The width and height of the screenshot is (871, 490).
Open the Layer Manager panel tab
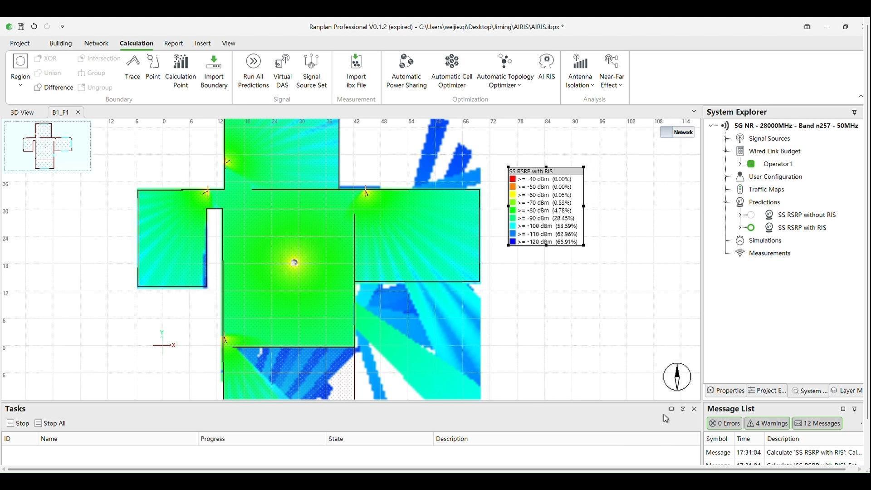pyautogui.click(x=847, y=391)
